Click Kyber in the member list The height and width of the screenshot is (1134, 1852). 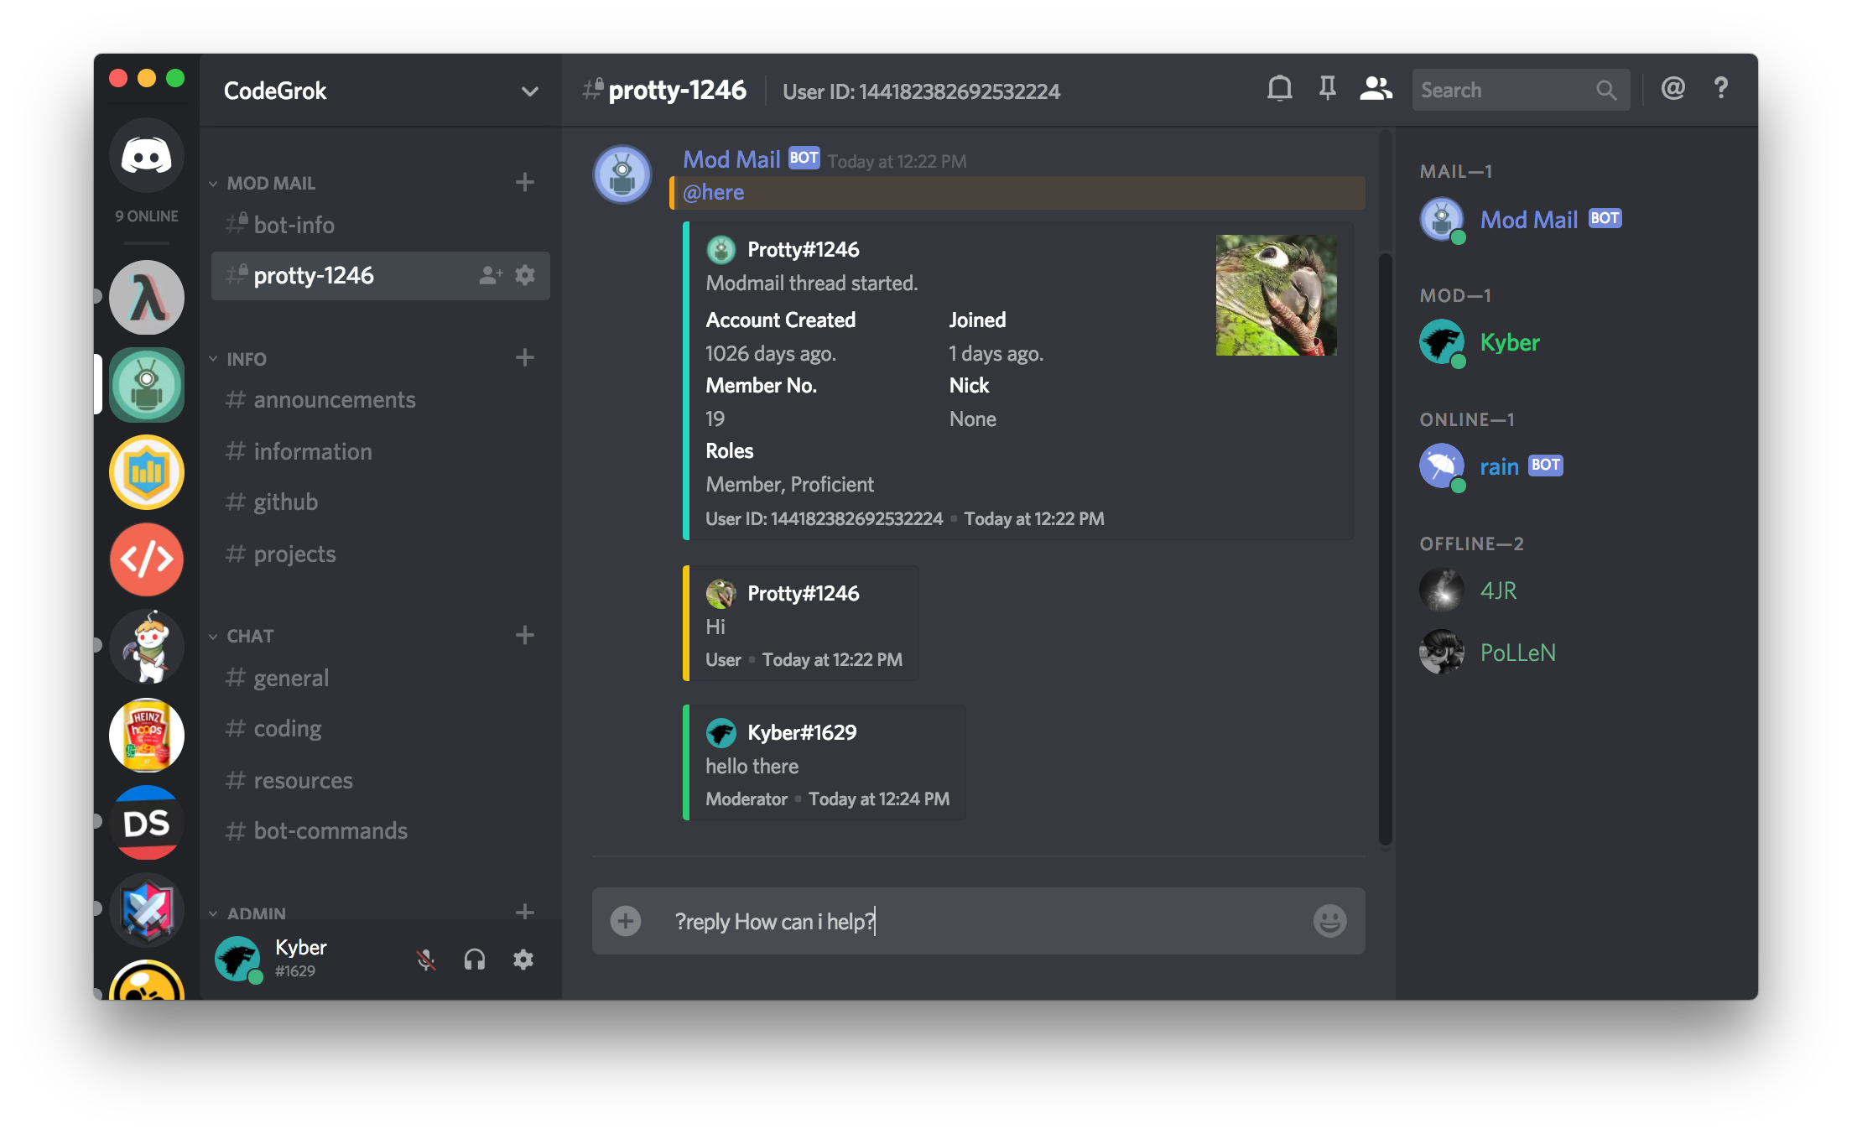[x=1509, y=342]
